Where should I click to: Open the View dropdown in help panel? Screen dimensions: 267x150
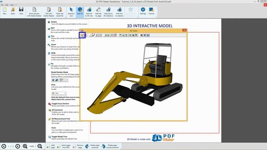59,93
